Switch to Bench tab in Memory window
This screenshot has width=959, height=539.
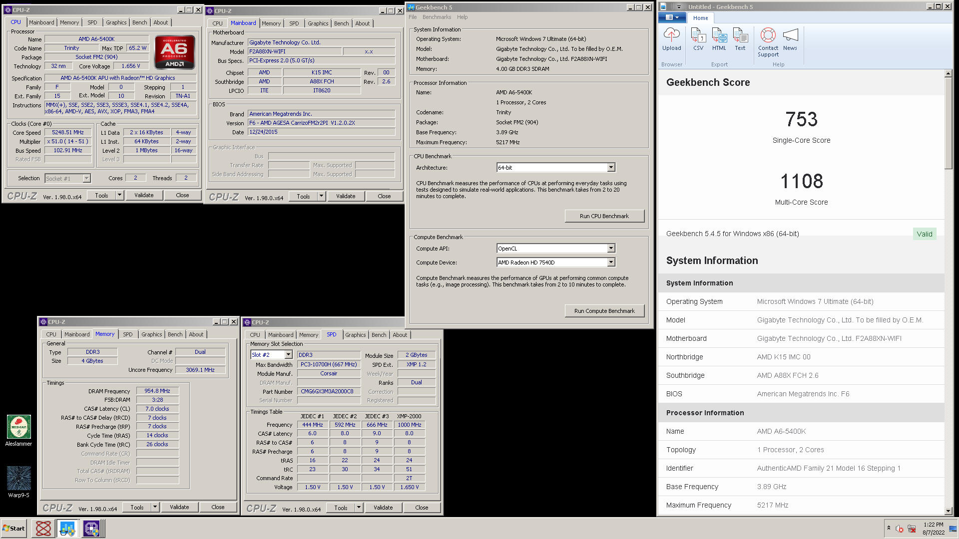175,334
